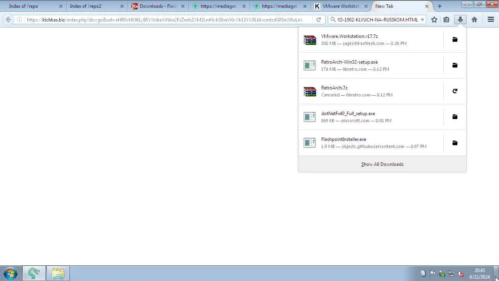
Task: Close the Index of /repo tab
Action: 60,6
